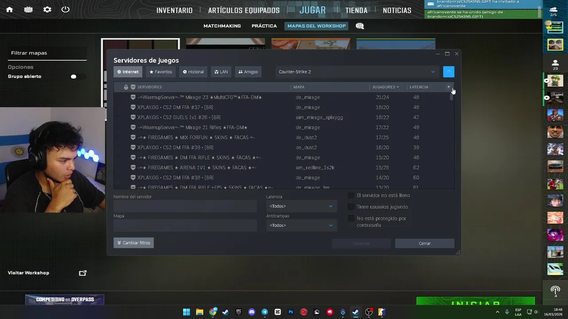The image size is (568, 319).
Task: Select the PRÁCTICA sub-tab
Action: click(264, 26)
